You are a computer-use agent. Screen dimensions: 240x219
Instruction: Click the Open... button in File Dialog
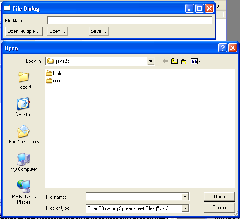(x=58, y=31)
